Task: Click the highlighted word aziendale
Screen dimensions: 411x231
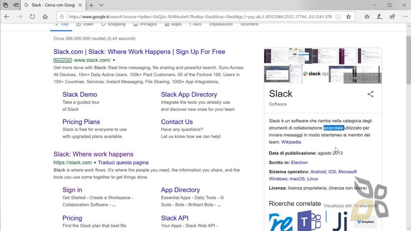Action: (333, 128)
